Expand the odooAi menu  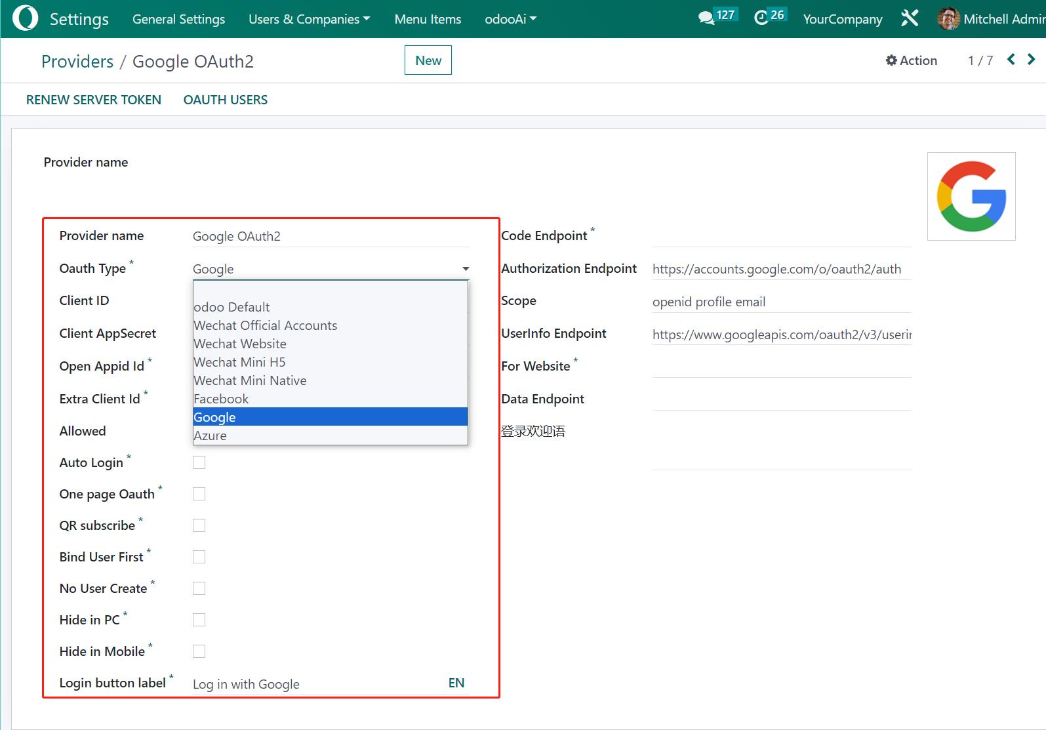click(510, 19)
